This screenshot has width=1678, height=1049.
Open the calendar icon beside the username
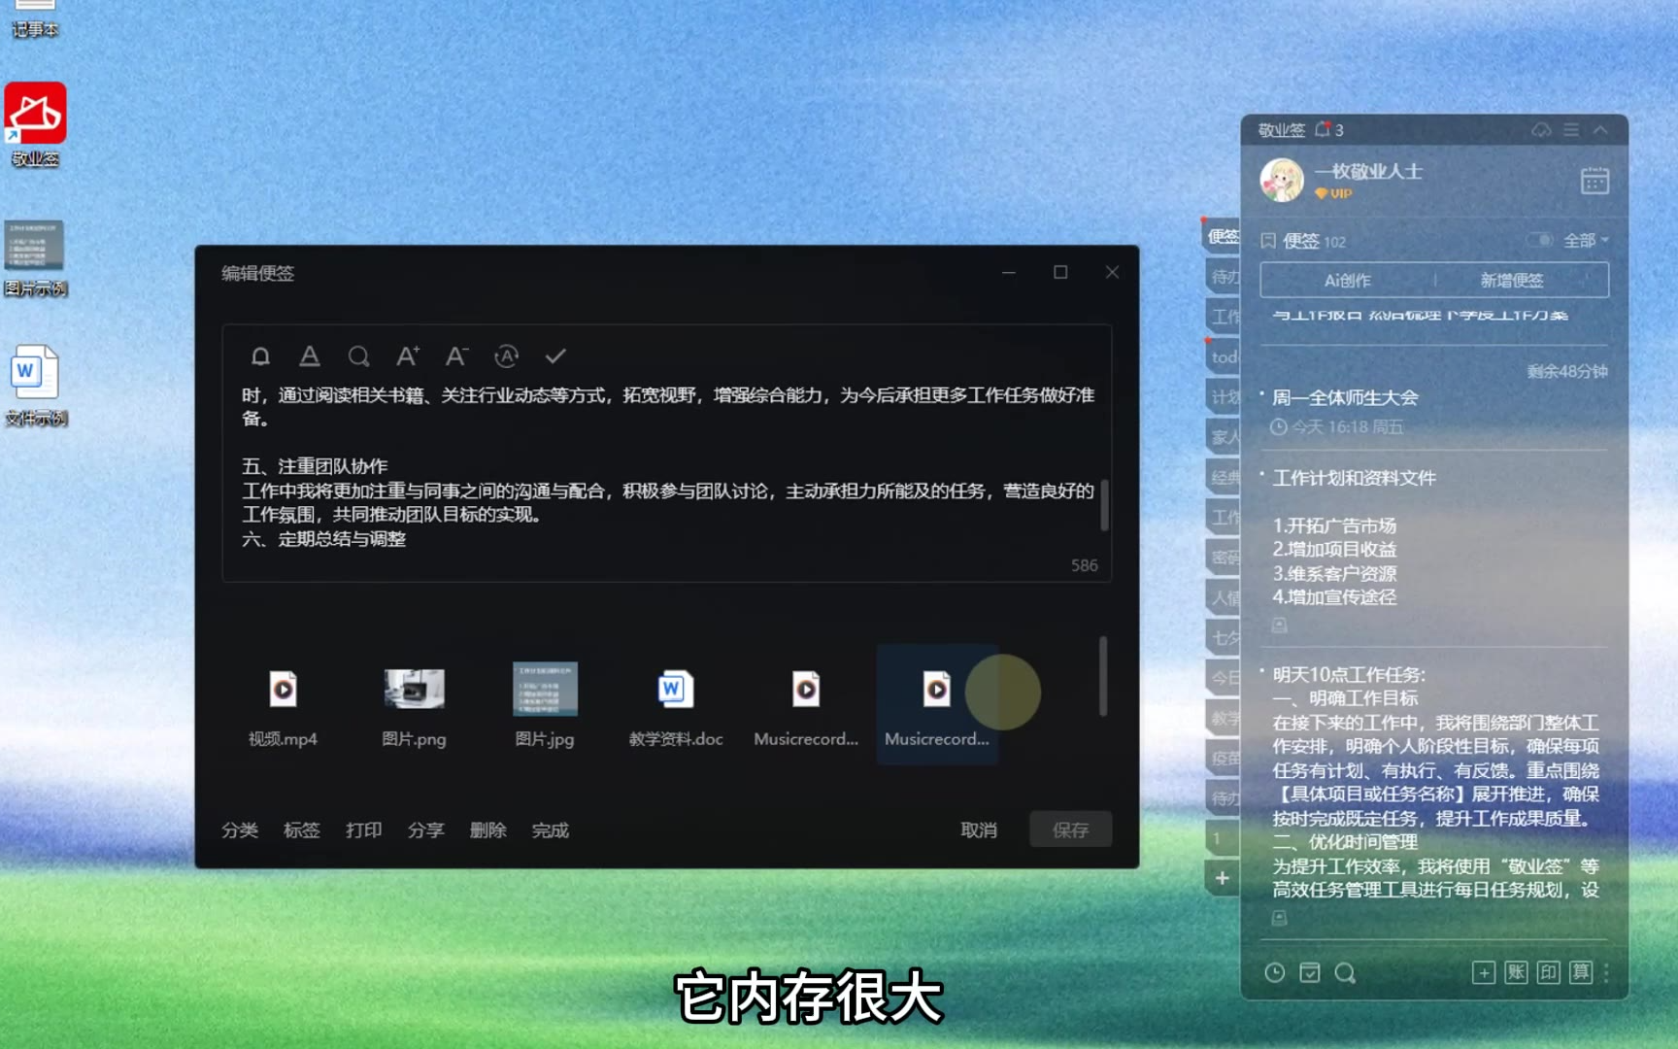(x=1594, y=182)
